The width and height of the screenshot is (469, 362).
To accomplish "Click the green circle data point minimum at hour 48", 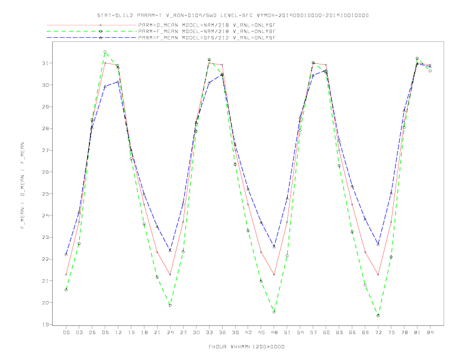I will 274,312.
